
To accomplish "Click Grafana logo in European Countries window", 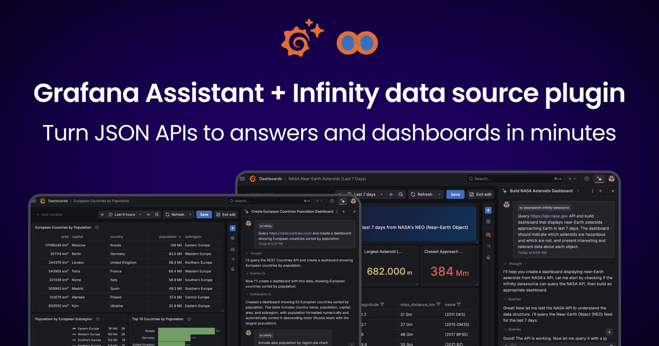I will coord(43,201).
